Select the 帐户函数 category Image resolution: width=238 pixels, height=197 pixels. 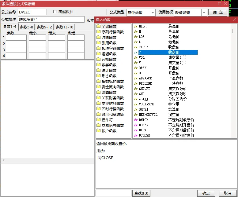[109, 131]
